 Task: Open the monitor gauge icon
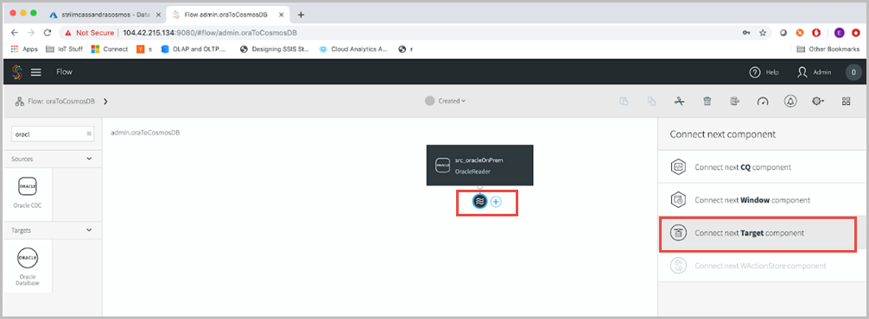coord(763,101)
